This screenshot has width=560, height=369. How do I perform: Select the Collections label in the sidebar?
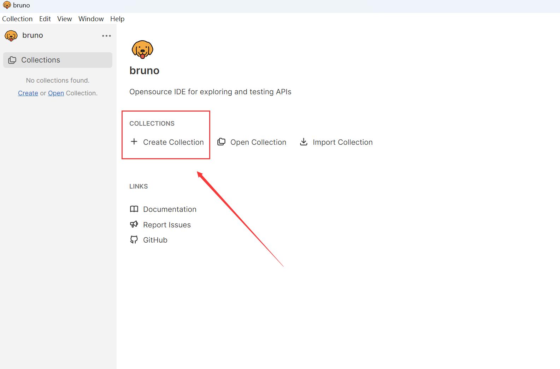click(x=41, y=60)
